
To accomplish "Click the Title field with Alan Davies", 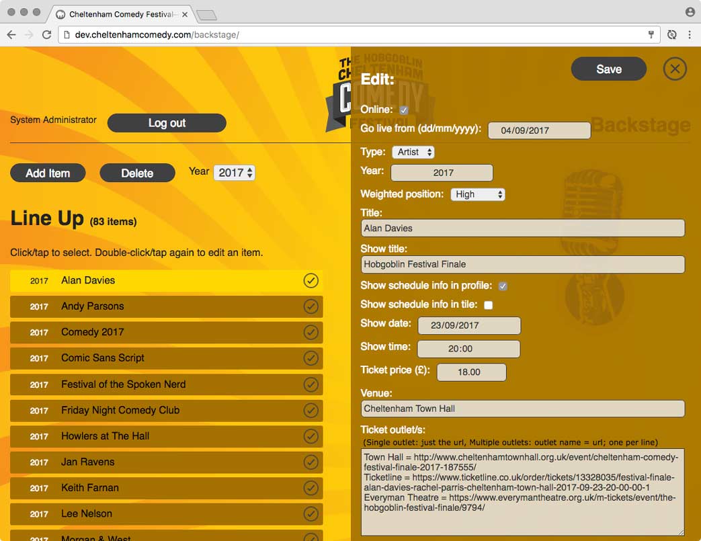I will click(523, 228).
